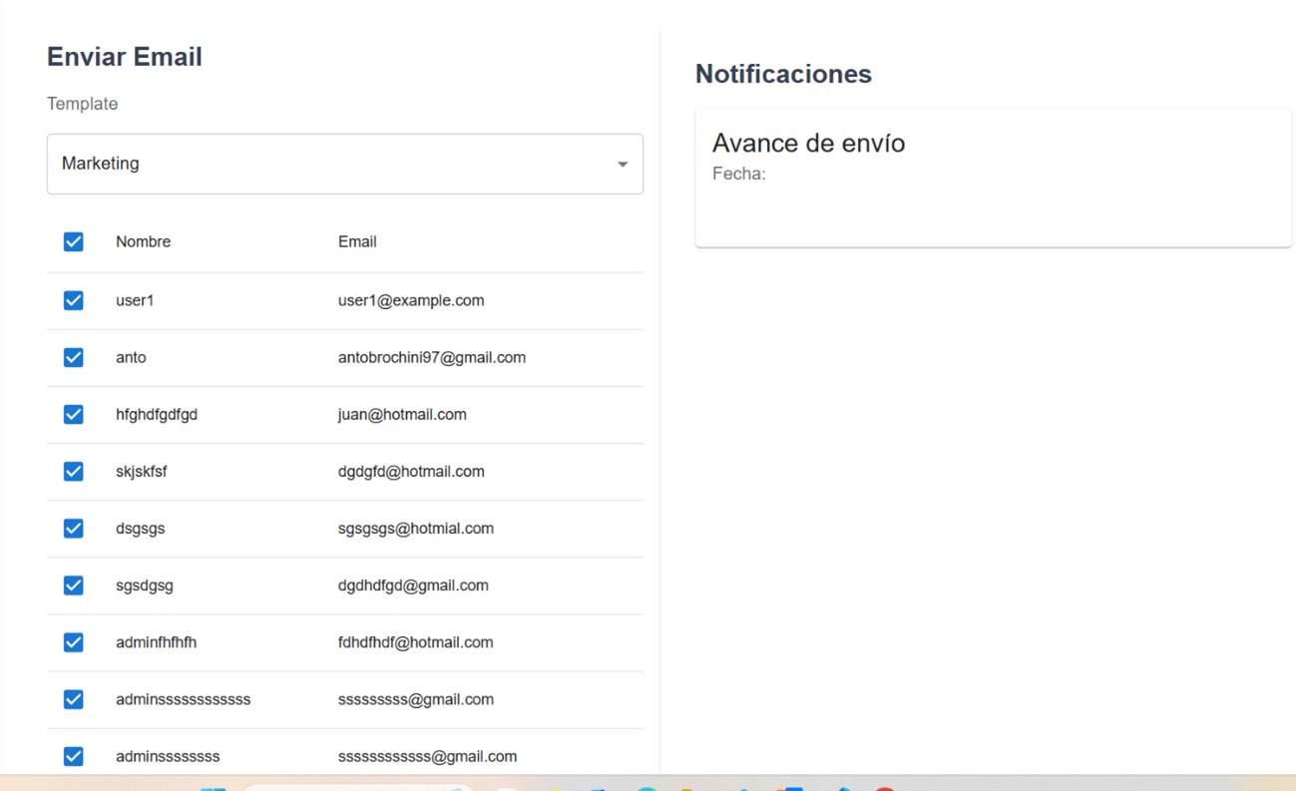Uncheck the checkbox for user1
1296x791 pixels.
pyautogui.click(x=73, y=300)
